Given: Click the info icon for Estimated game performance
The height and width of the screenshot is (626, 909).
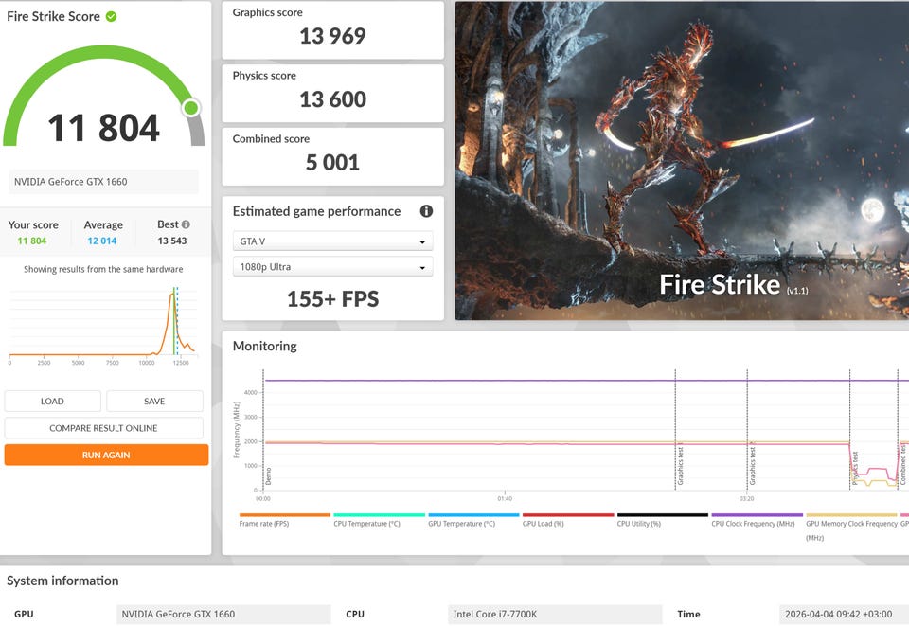Looking at the screenshot, I should click(426, 211).
